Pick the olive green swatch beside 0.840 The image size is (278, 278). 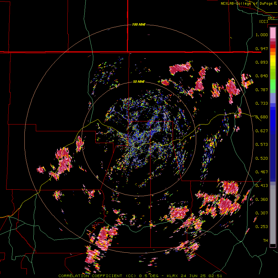click(x=273, y=74)
